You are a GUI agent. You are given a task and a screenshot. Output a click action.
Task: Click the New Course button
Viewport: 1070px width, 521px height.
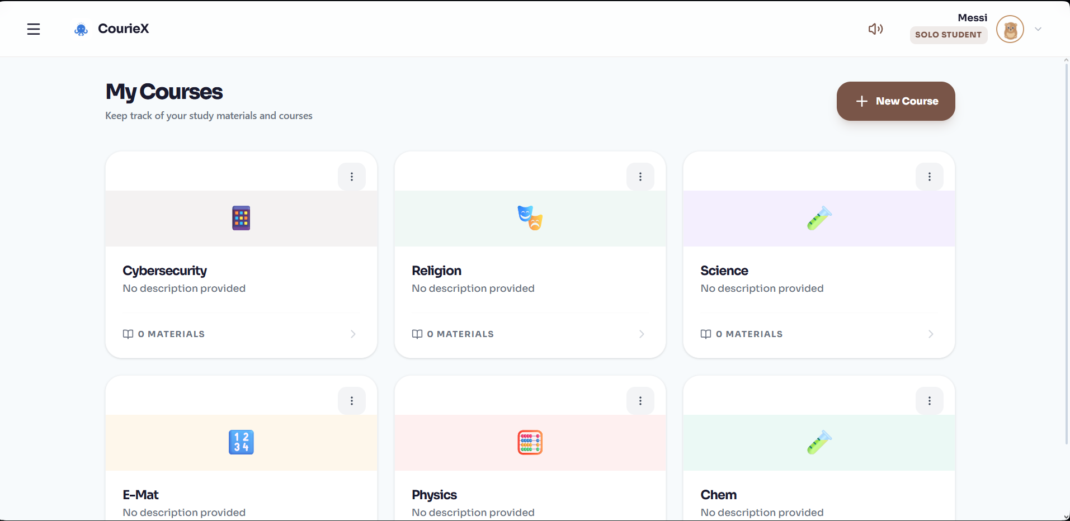point(895,101)
